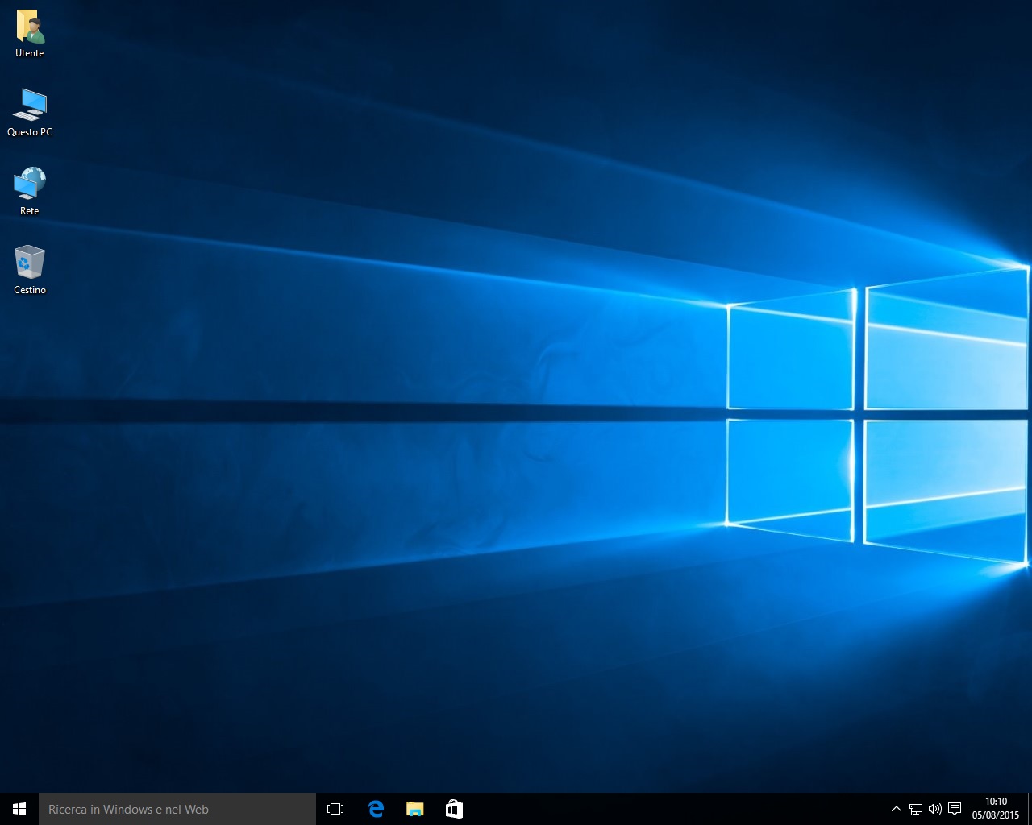The height and width of the screenshot is (825, 1032).
Task: Click the Ricerca in Windows e nel Web search box
Action: 177,809
